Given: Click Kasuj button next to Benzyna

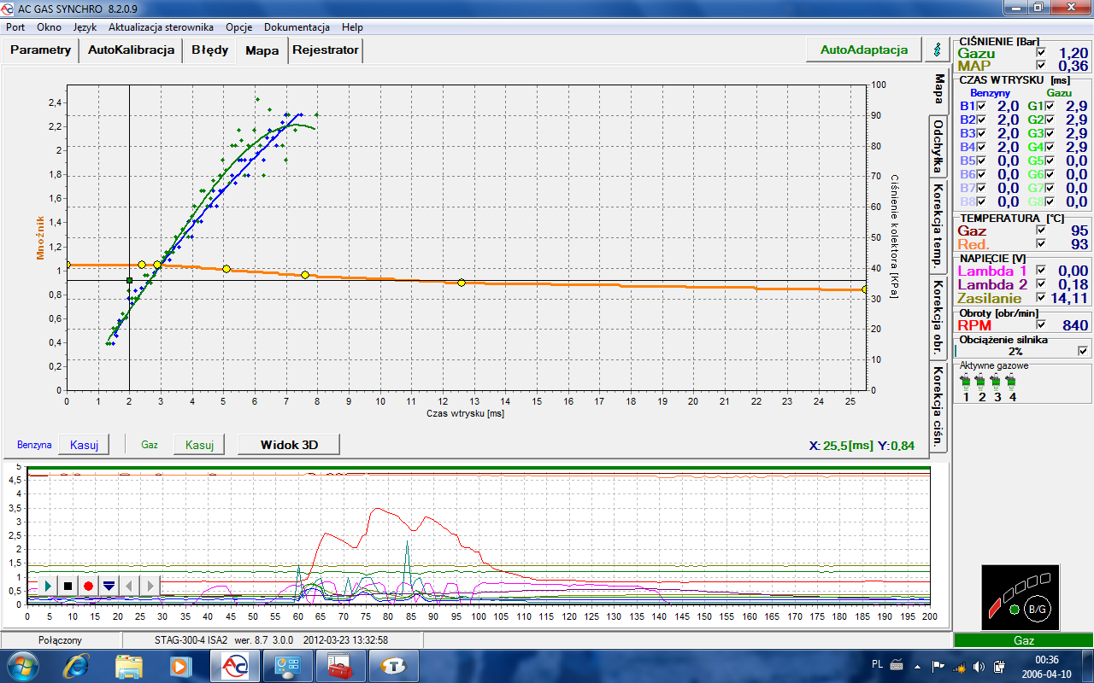Looking at the screenshot, I should (x=84, y=444).
